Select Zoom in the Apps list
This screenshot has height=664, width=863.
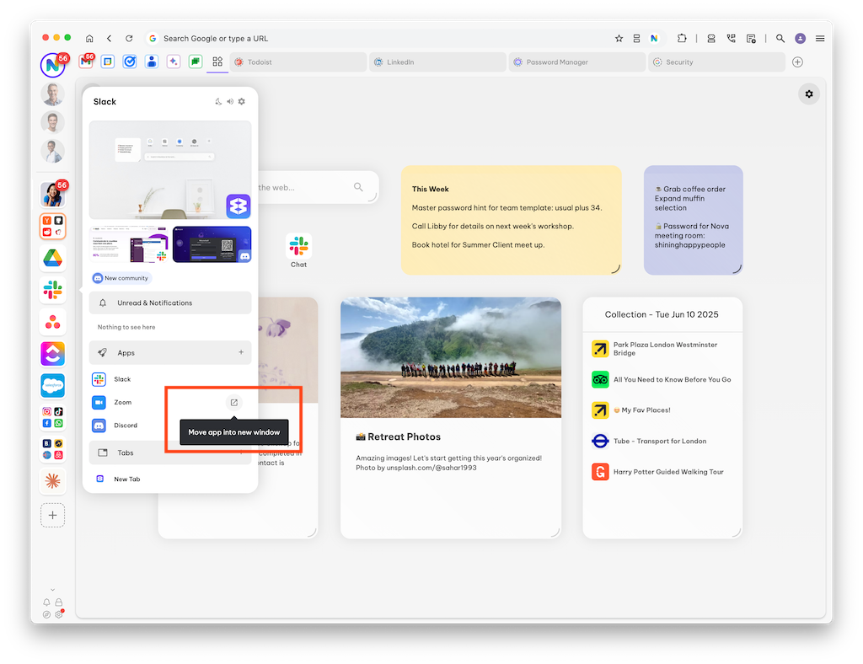(123, 402)
